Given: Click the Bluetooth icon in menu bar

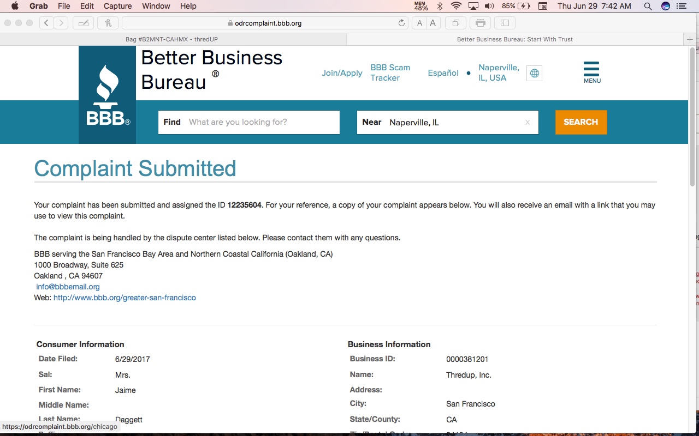Looking at the screenshot, I should [439, 6].
